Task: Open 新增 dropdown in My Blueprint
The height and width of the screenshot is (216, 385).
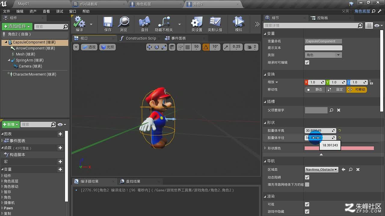Action: click(x=11, y=124)
